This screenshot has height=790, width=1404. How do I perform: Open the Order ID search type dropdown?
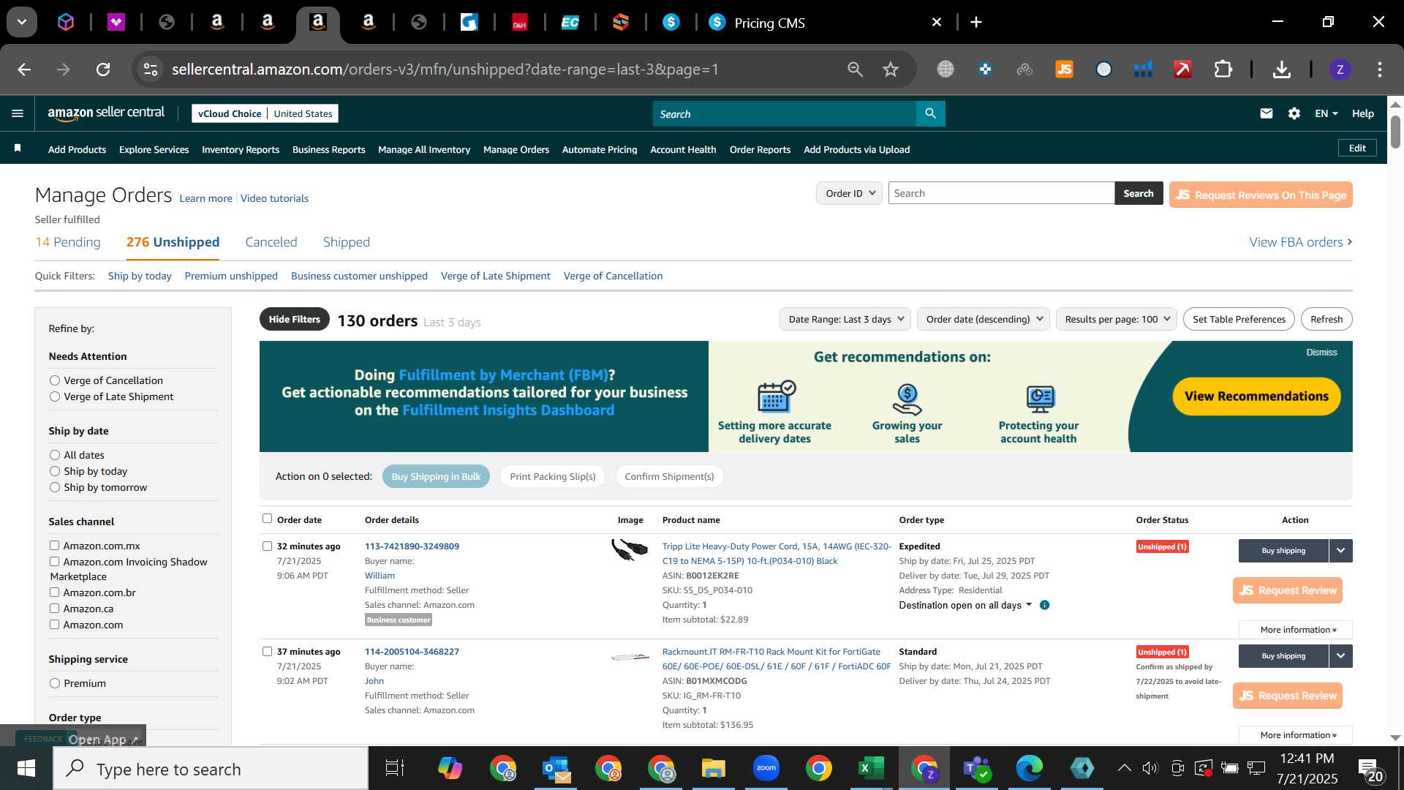pyautogui.click(x=849, y=193)
